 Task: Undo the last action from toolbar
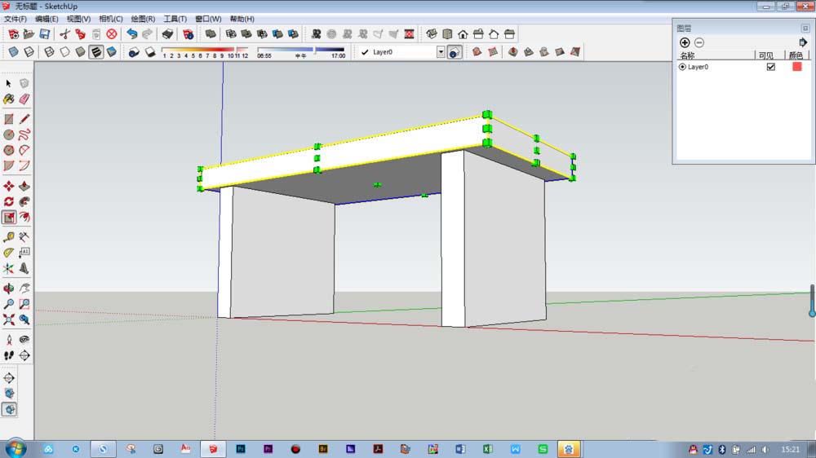(x=132, y=34)
